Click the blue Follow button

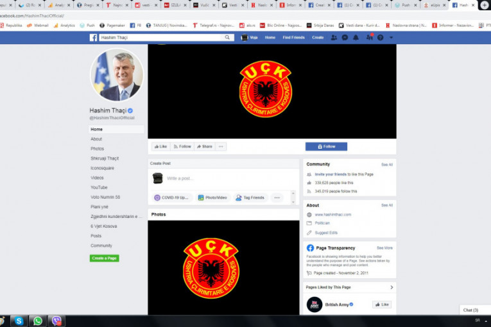coord(326,146)
